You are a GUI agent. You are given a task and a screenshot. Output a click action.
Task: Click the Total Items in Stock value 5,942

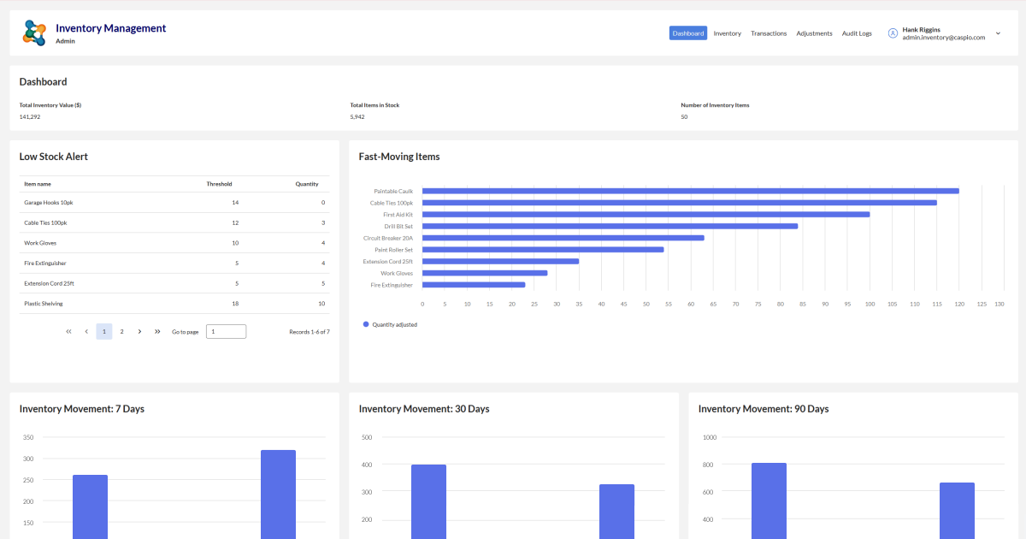pyautogui.click(x=357, y=116)
